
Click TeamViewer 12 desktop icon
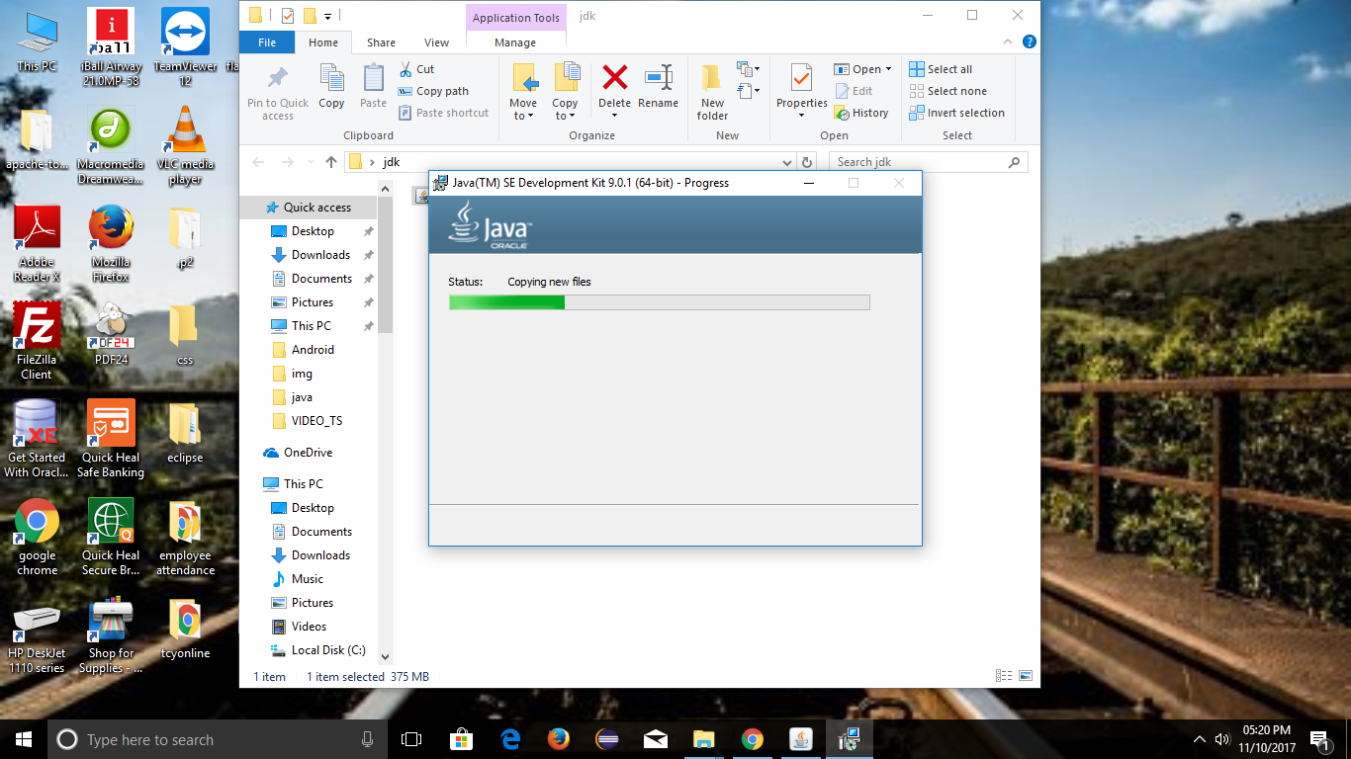[x=185, y=47]
